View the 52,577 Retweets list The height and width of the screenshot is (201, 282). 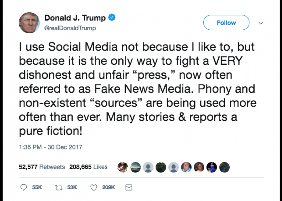click(x=42, y=167)
